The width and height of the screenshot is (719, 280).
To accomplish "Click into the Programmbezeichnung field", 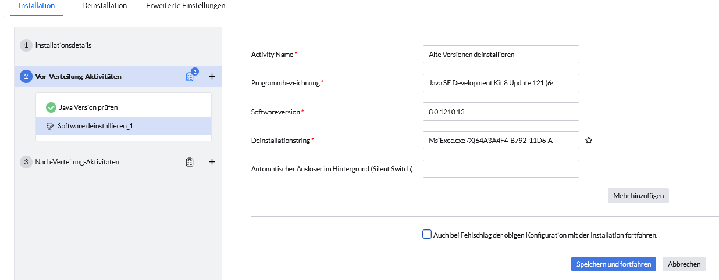I will (x=500, y=82).
